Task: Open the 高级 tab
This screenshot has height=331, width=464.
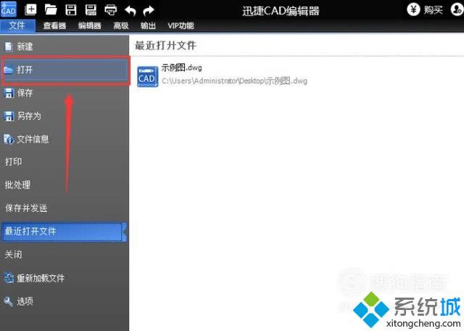Action: coord(121,25)
